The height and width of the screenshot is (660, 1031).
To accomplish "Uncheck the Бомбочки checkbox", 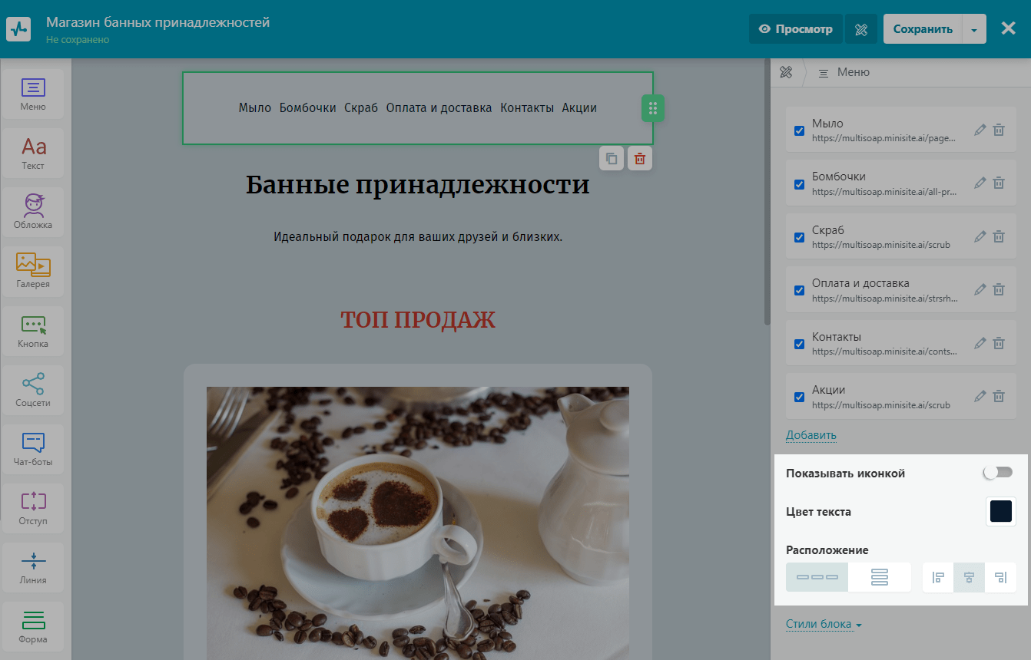I will (x=799, y=184).
